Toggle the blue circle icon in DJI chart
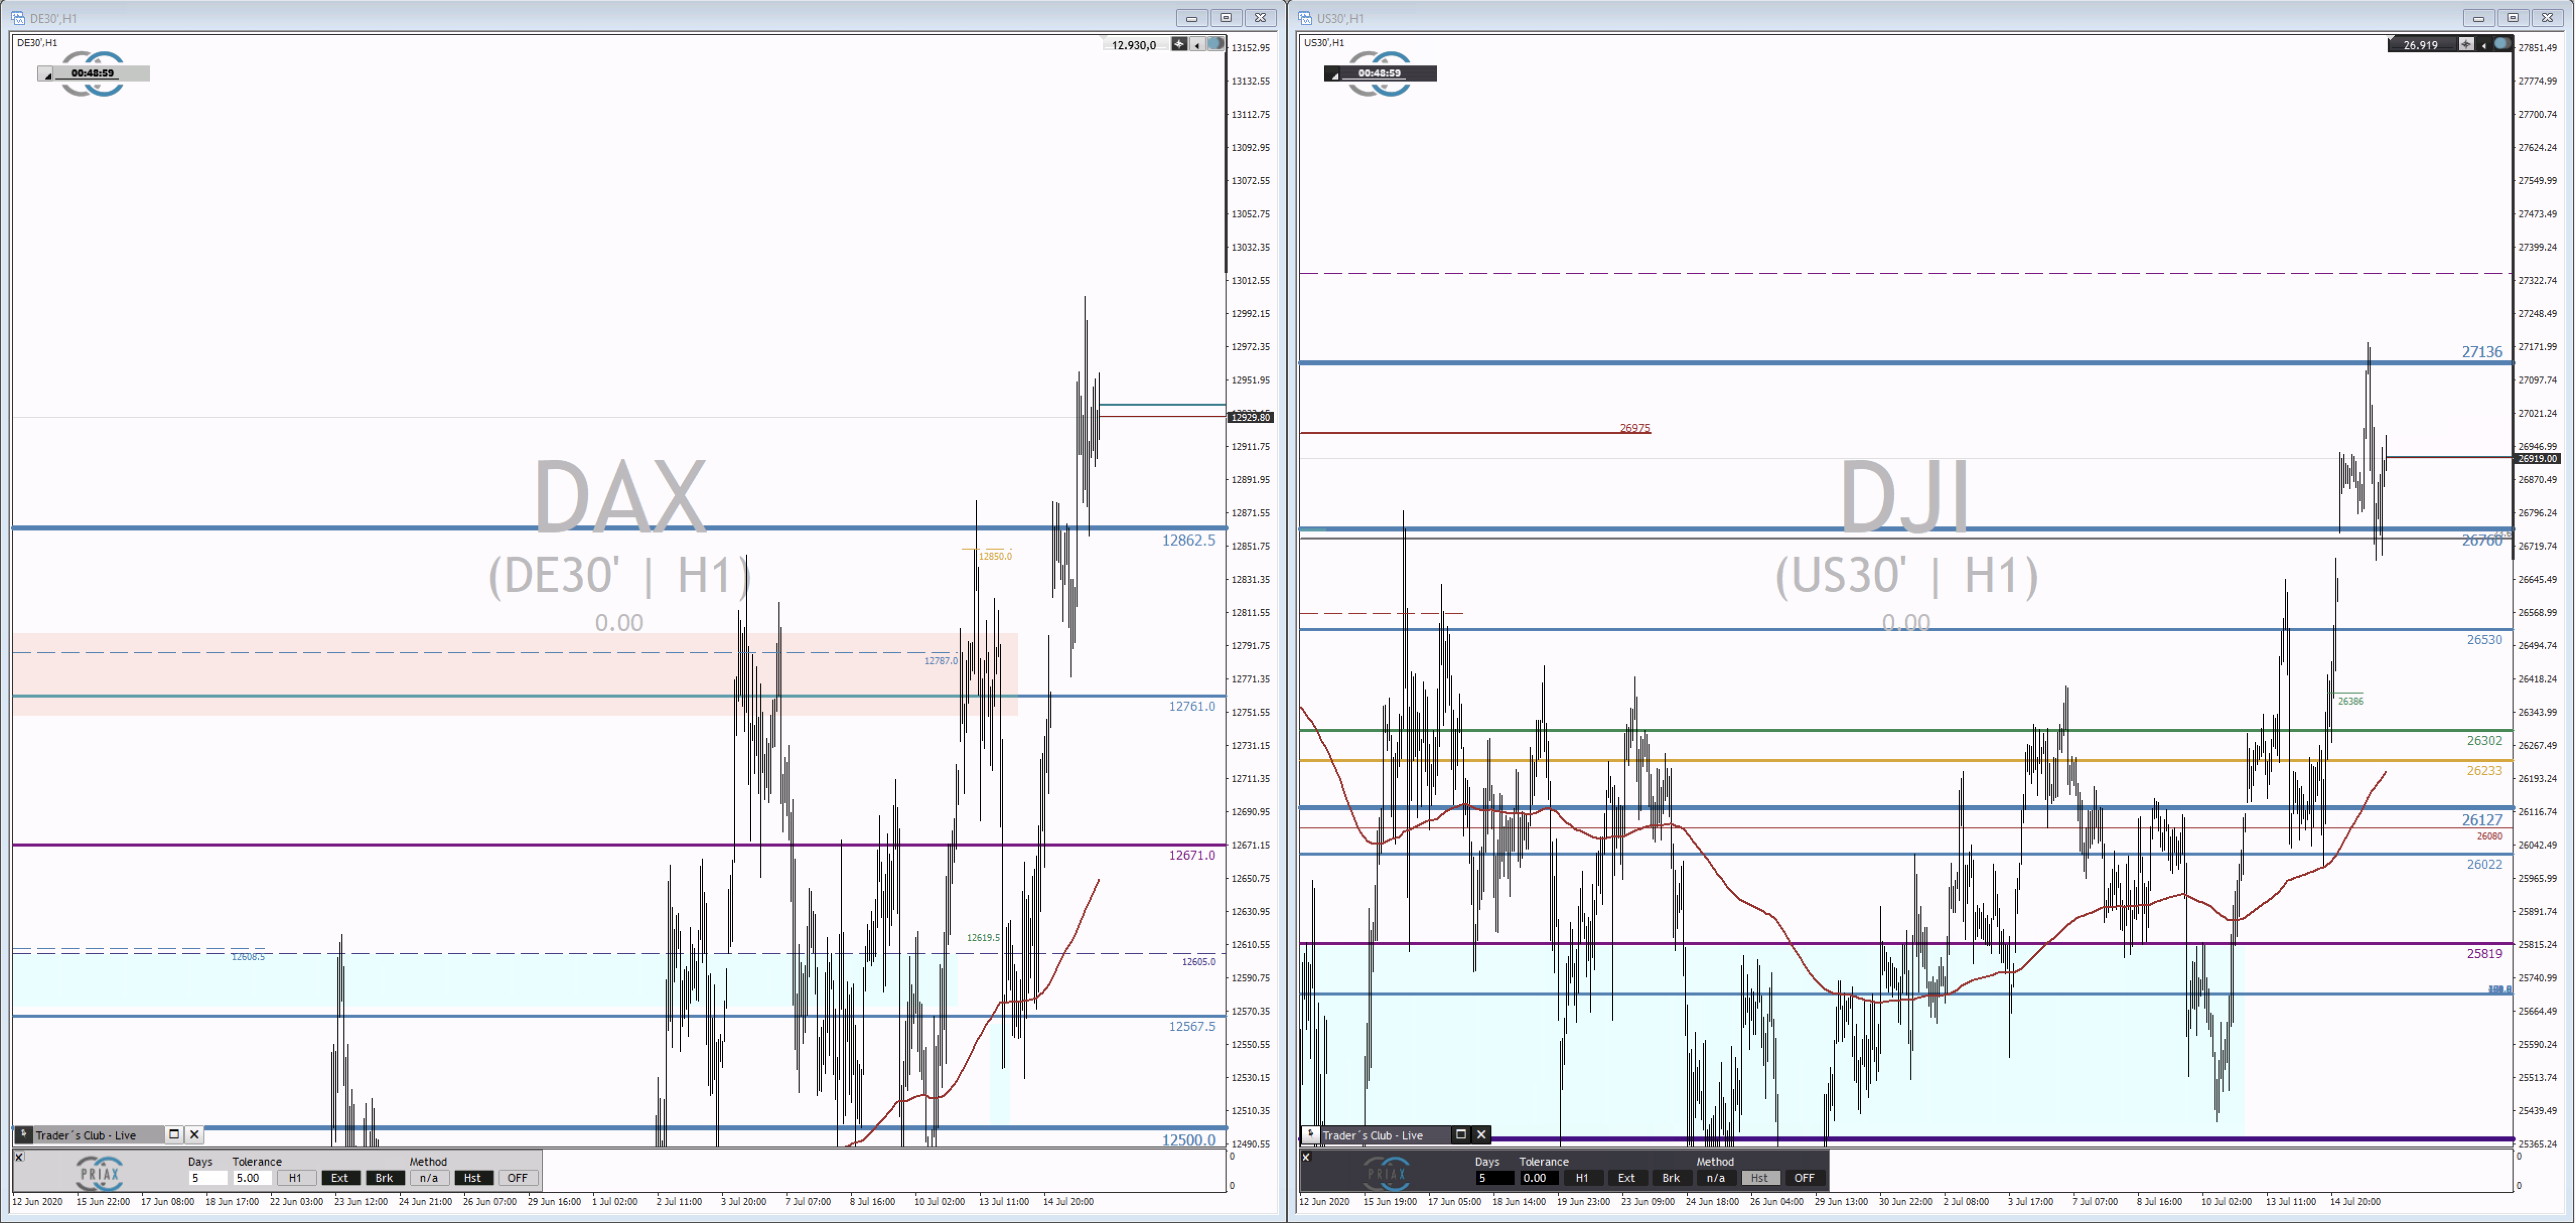 pyautogui.click(x=2502, y=44)
